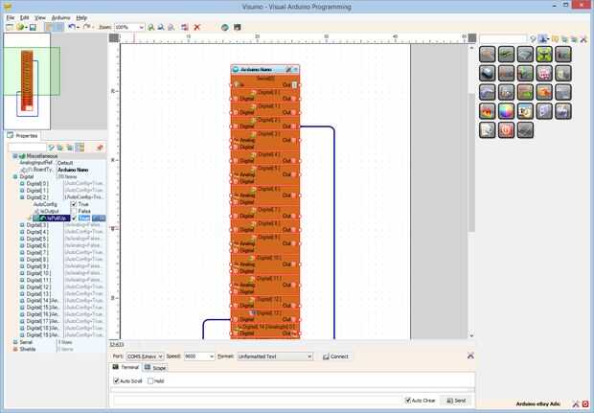This screenshot has width=594, height=413.
Task: Open the Speed 9600 dropdown
Action: point(211,356)
